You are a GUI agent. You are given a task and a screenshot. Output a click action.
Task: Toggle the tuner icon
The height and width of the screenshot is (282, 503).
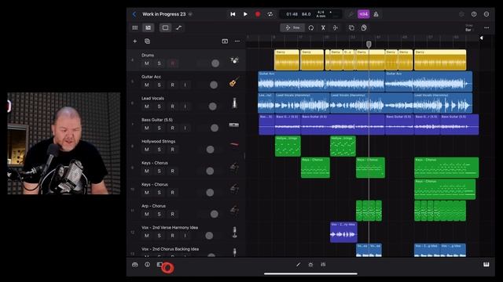click(x=351, y=14)
